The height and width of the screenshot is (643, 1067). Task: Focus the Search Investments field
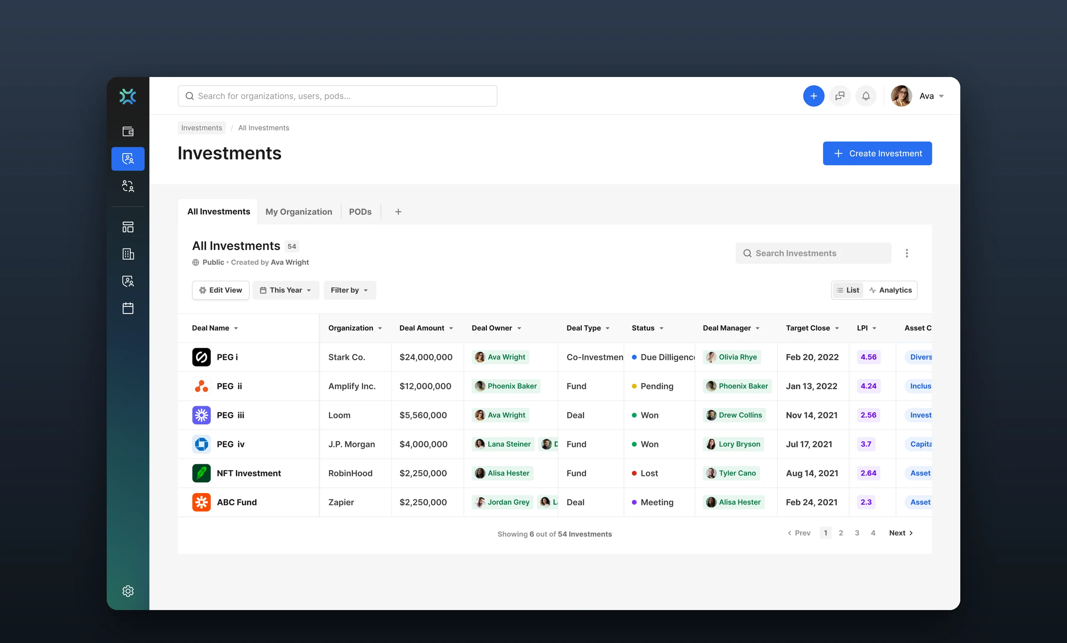coord(813,253)
